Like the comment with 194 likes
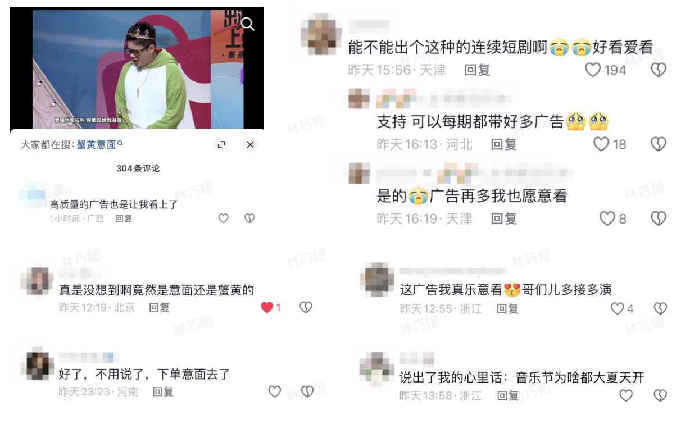 [593, 70]
